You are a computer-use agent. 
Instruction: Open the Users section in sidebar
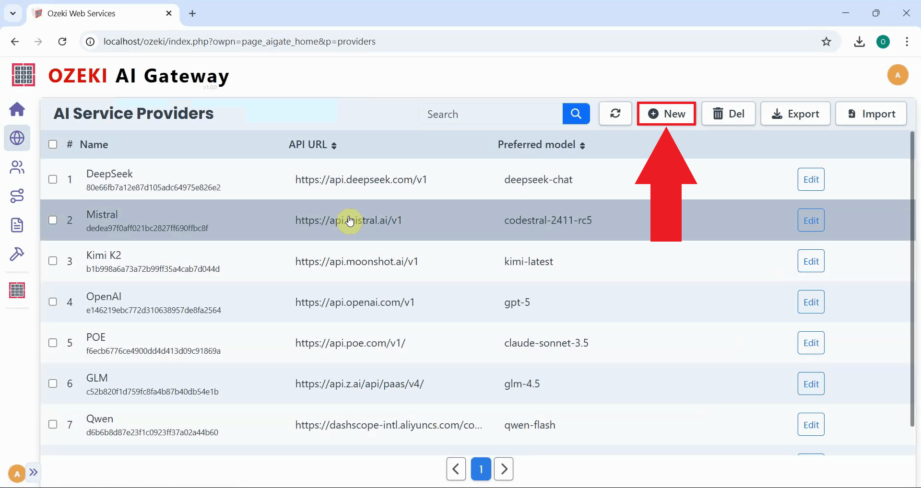tap(17, 167)
